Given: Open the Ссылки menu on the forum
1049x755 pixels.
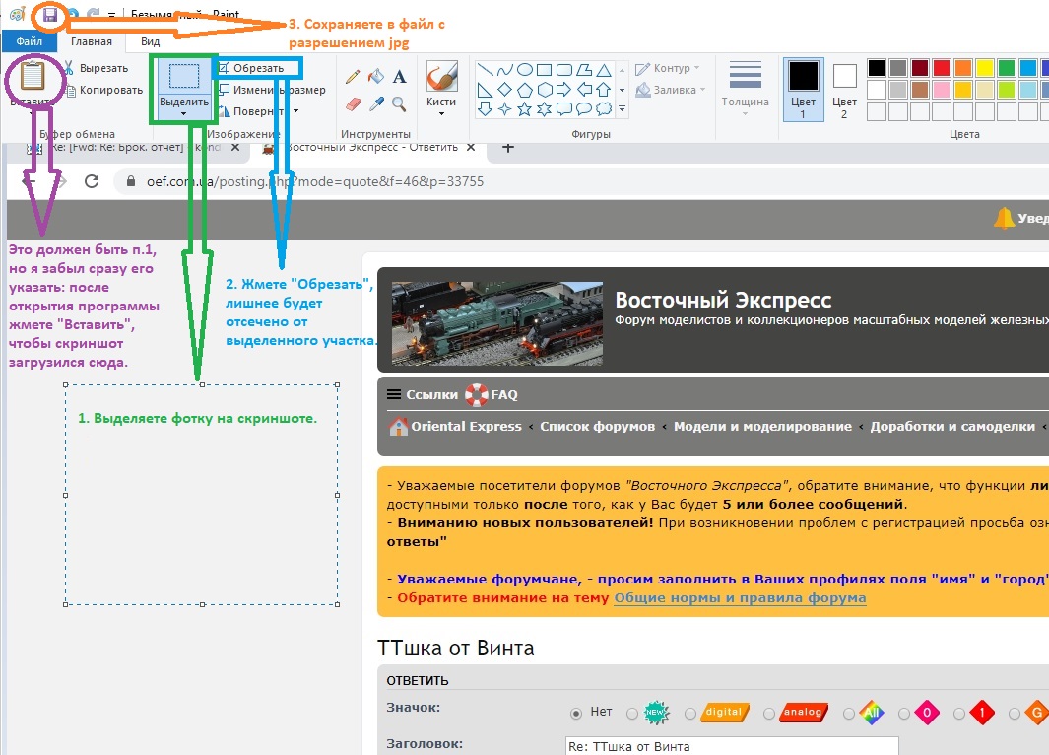Looking at the screenshot, I should [x=423, y=394].
